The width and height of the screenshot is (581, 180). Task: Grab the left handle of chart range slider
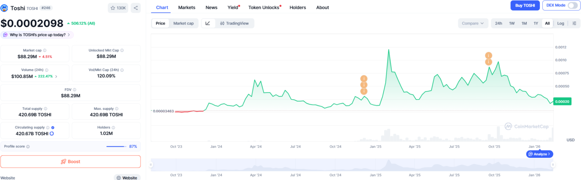(x=151, y=165)
